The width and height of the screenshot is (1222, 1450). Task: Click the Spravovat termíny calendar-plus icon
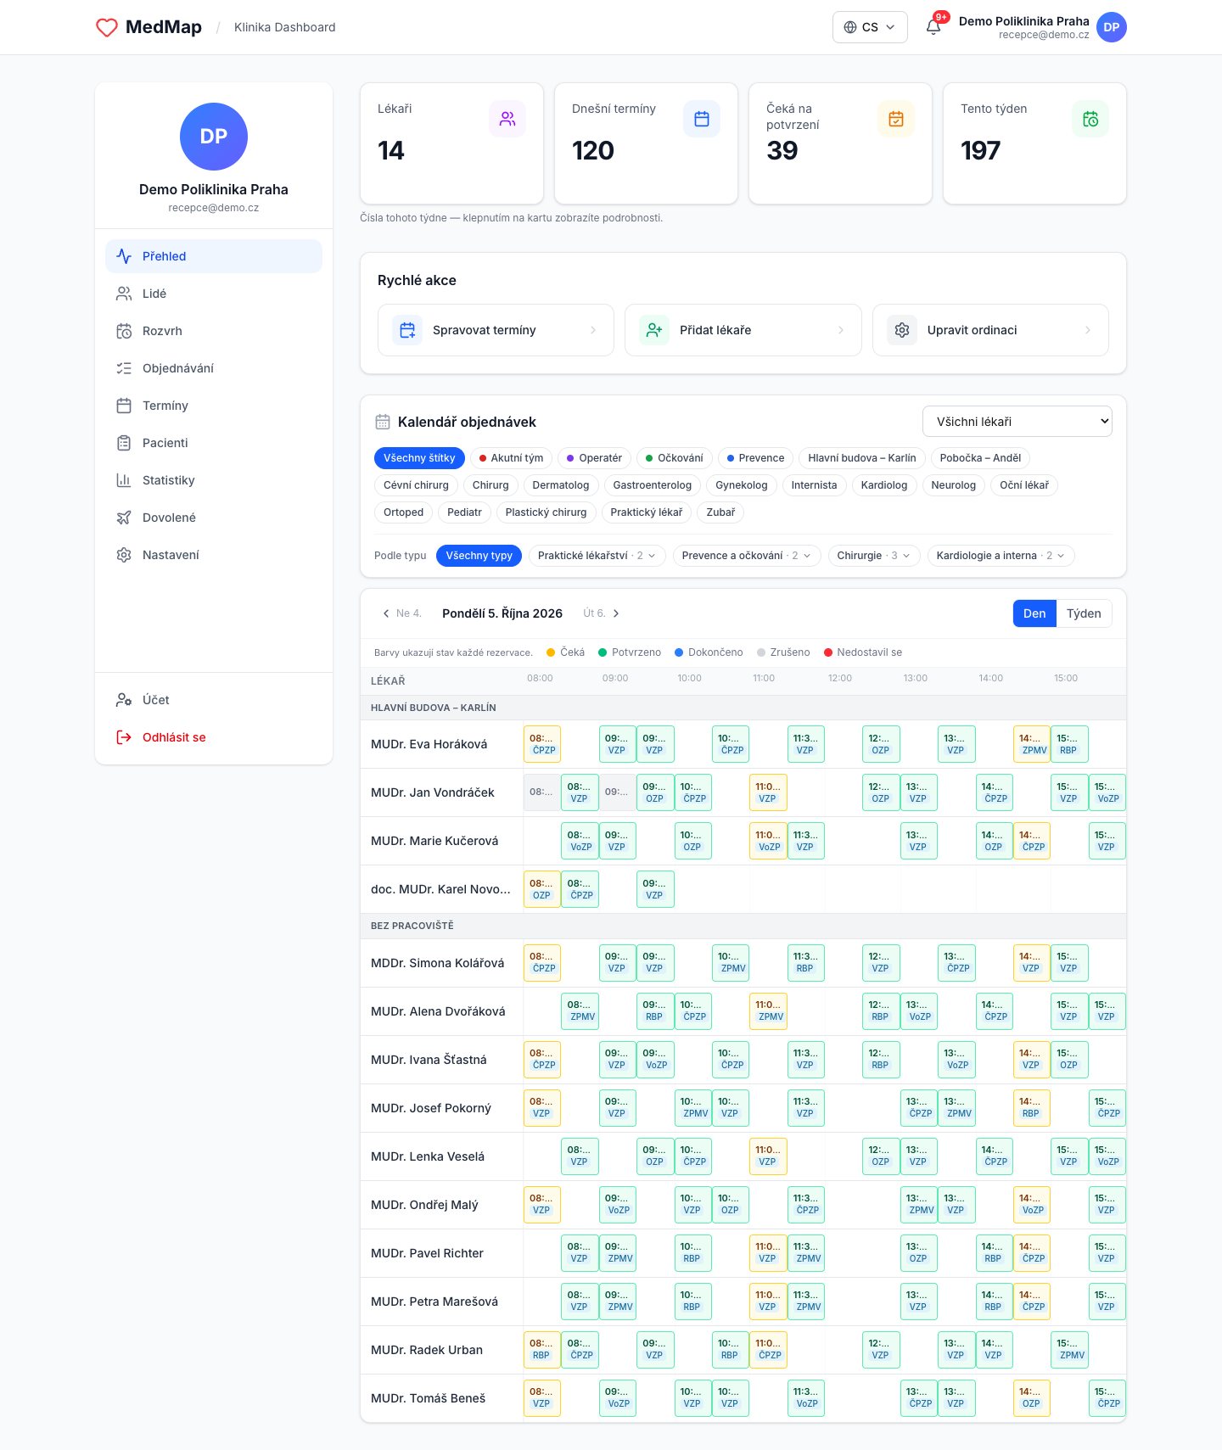click(x=407, y=330)
